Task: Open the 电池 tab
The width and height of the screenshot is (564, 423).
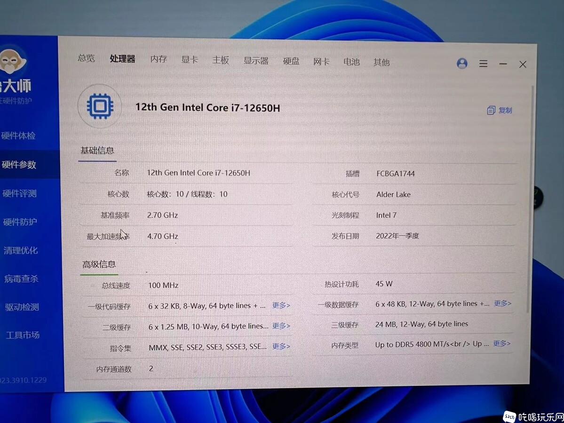Action: [351, 62]
